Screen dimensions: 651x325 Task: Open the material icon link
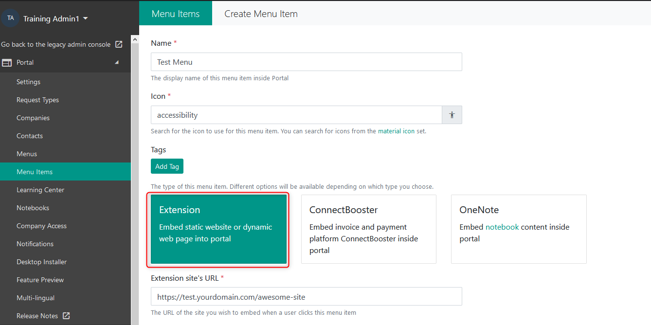[x=397, y=131]
